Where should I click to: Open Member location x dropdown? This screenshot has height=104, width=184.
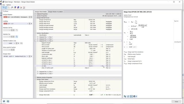[x=15, y=43]
